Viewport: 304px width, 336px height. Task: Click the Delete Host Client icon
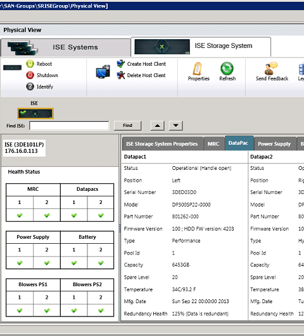click(121, 75)
